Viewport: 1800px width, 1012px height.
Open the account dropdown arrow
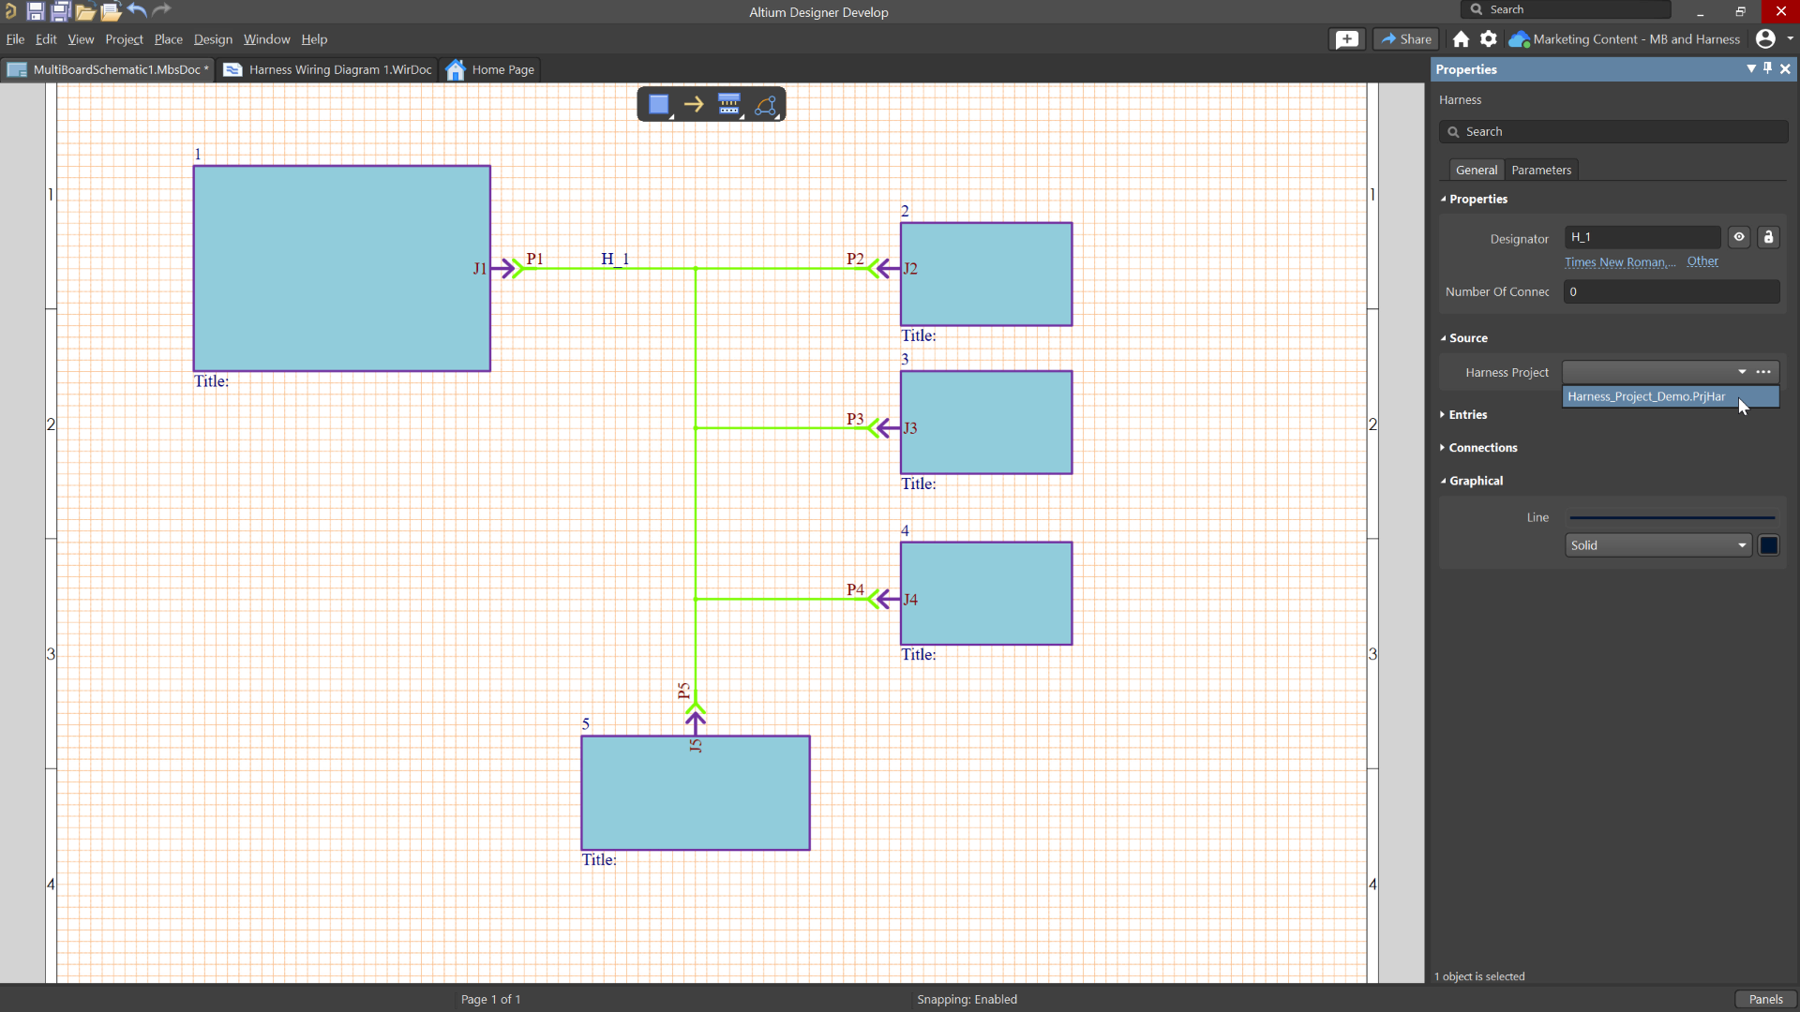coord(1790,39)
